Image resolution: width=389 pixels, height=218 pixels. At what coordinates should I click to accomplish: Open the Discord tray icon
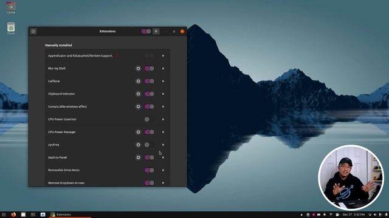tap(318, 214)
